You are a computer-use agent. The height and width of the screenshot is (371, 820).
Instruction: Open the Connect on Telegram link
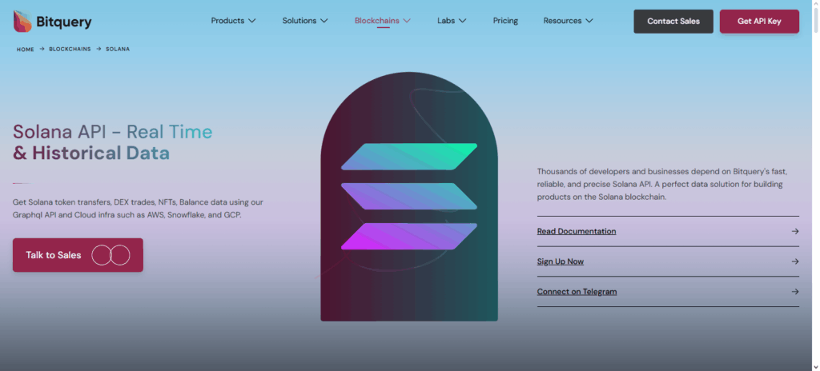point(577,292)
